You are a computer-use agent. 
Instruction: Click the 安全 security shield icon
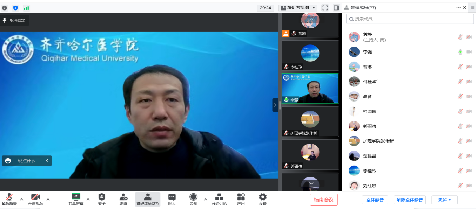102,197
